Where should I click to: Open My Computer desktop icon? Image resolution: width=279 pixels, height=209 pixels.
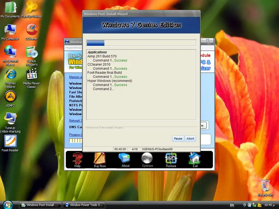point(10,32)
